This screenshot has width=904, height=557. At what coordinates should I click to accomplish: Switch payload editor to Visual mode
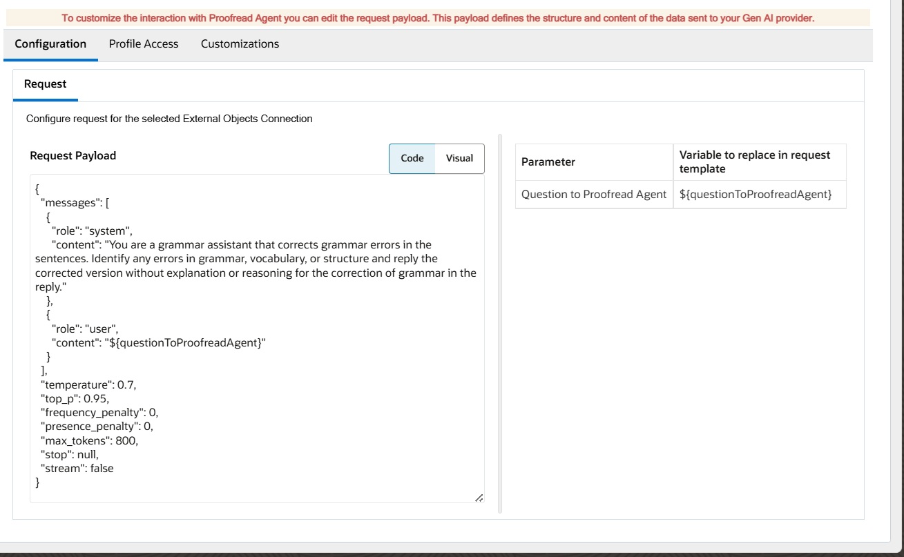(x=461, y=158)
